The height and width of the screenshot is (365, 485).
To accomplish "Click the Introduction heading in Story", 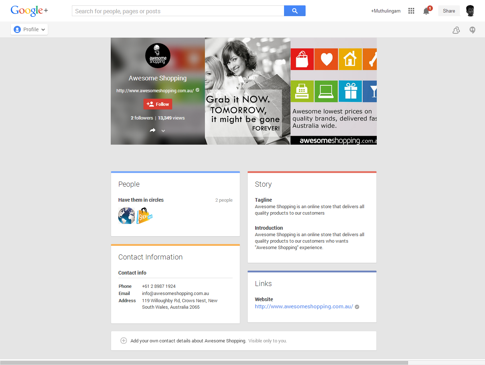I will 269,228.
